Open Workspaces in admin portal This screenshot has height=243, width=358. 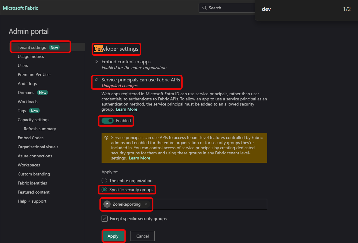tap(29, 165)
